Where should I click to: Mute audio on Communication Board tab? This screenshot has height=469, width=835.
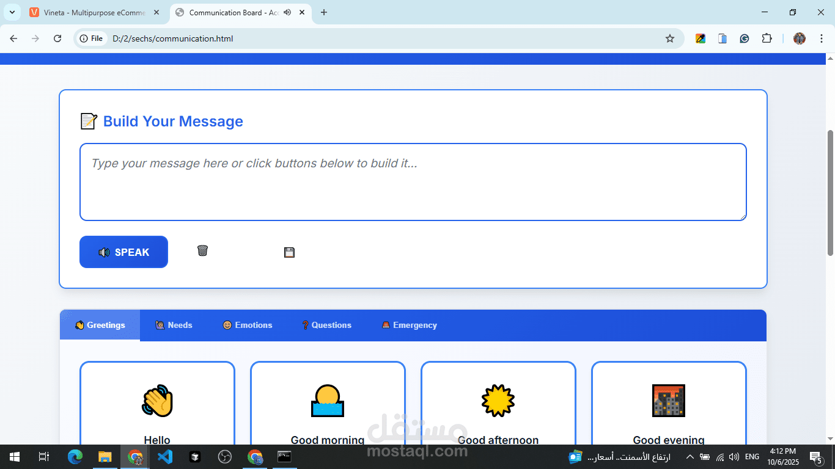click(x=287, y=12)
